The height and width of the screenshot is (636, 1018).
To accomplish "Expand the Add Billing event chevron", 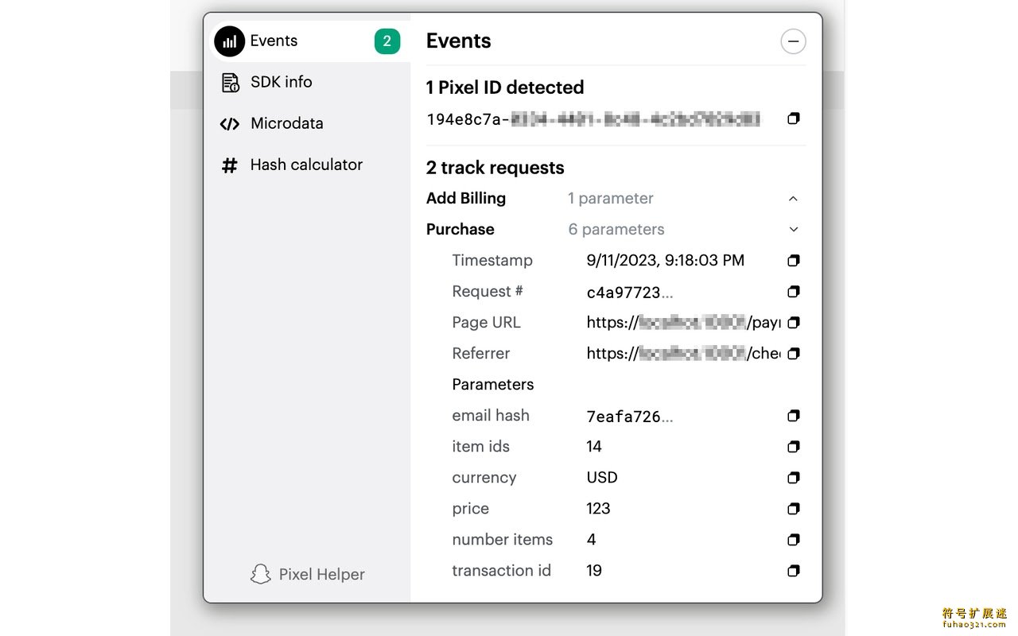I will tap(793, 199).
